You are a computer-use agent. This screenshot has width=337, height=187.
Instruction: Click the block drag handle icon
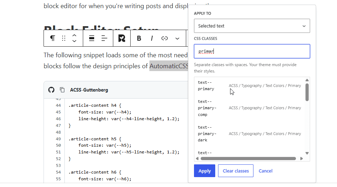pos(64,38)
